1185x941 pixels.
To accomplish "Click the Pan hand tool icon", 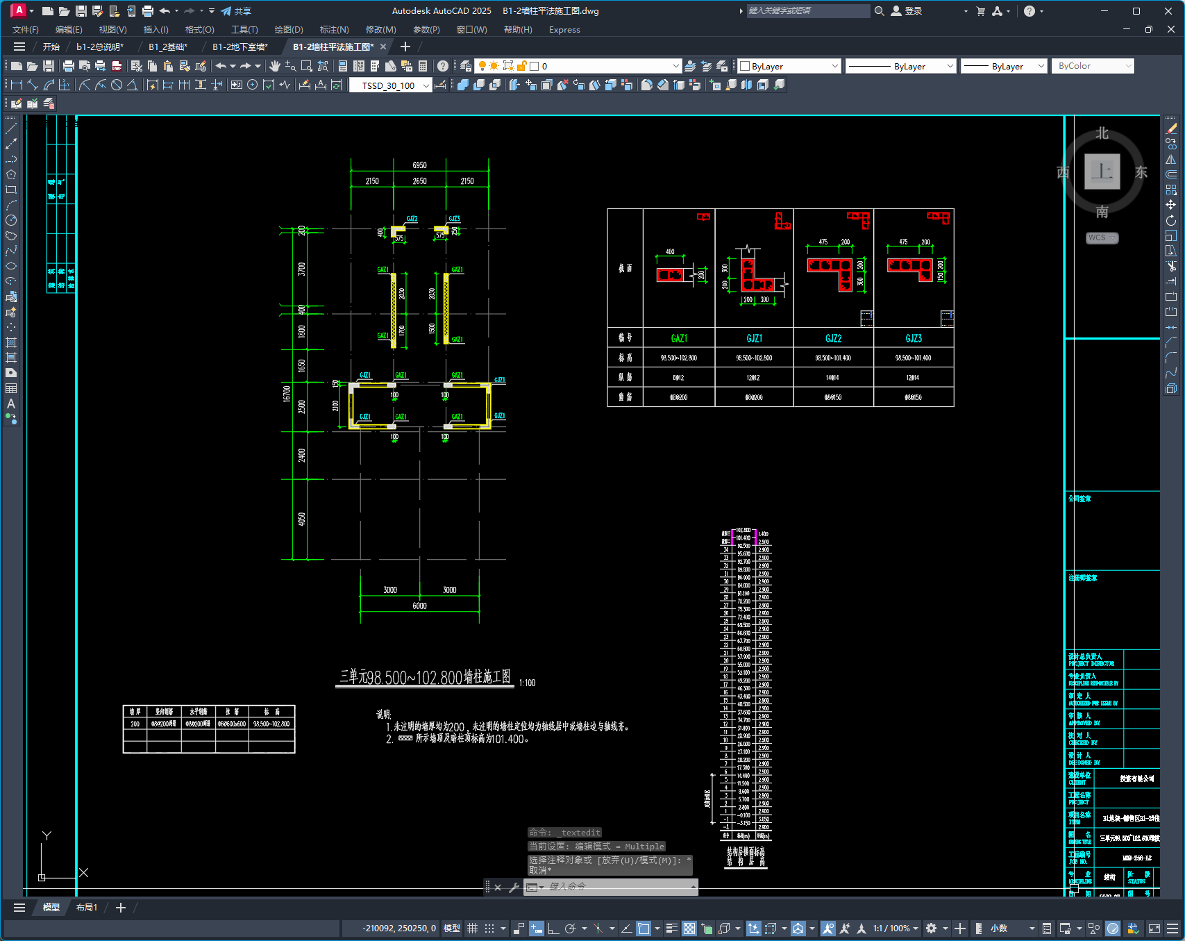I will pyautogui.click(x=275, y=66).
